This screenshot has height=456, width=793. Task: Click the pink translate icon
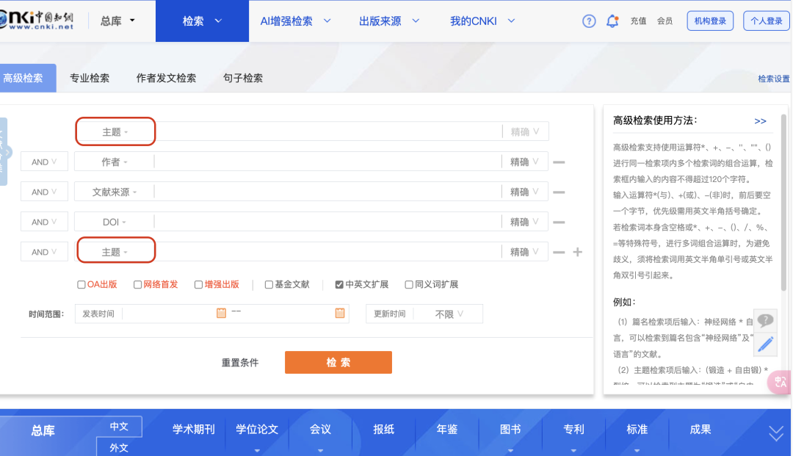[781, 382]
